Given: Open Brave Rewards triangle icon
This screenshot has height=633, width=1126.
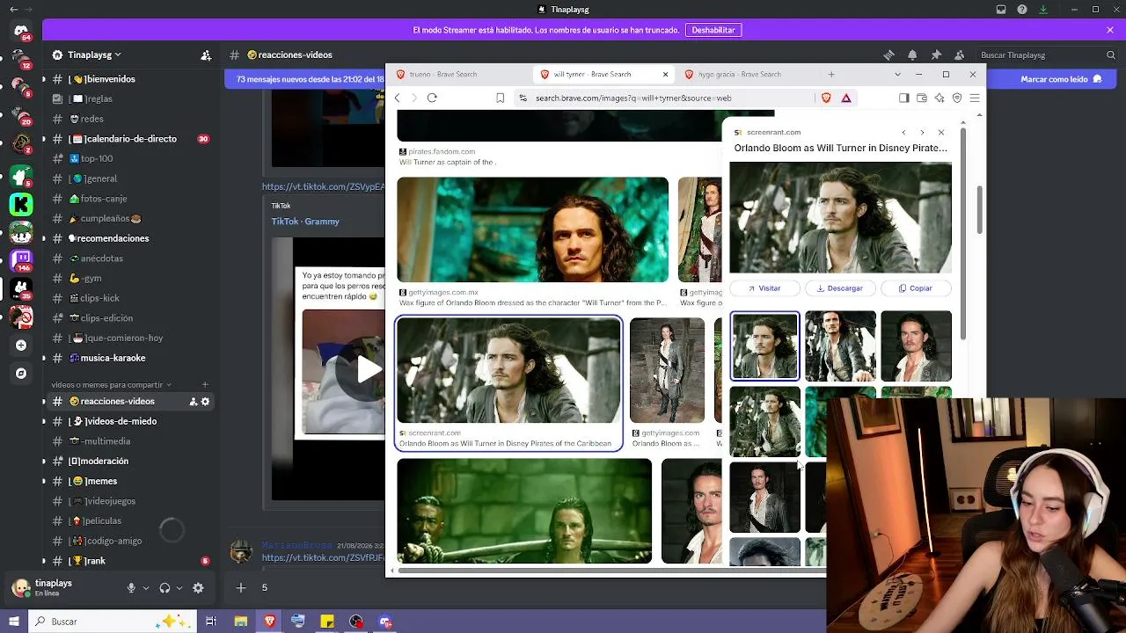Looking at the screenshot, I should [x=846, y=98].
